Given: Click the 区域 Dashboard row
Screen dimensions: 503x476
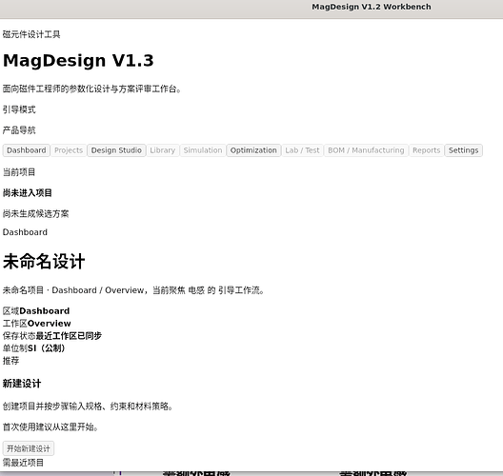Looking at the screenshot, I should point(36,311).
